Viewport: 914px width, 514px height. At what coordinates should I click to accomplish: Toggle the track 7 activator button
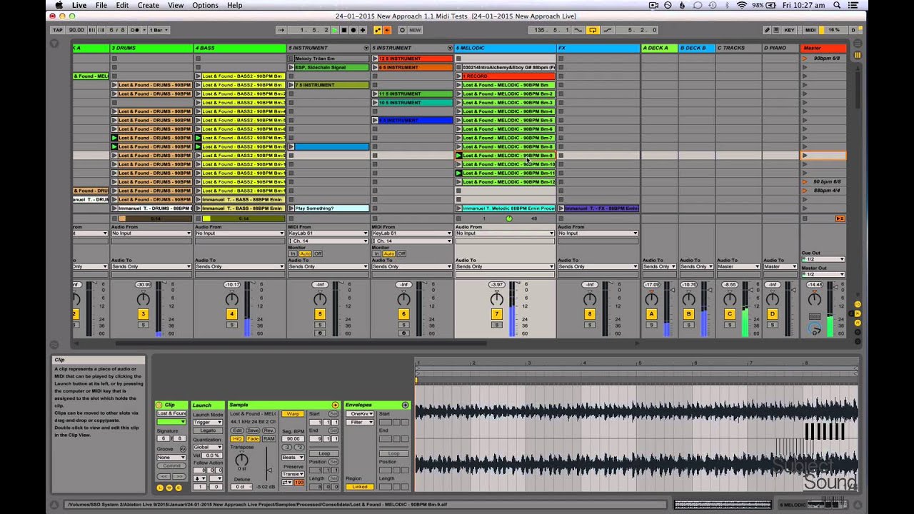point(497,314)
